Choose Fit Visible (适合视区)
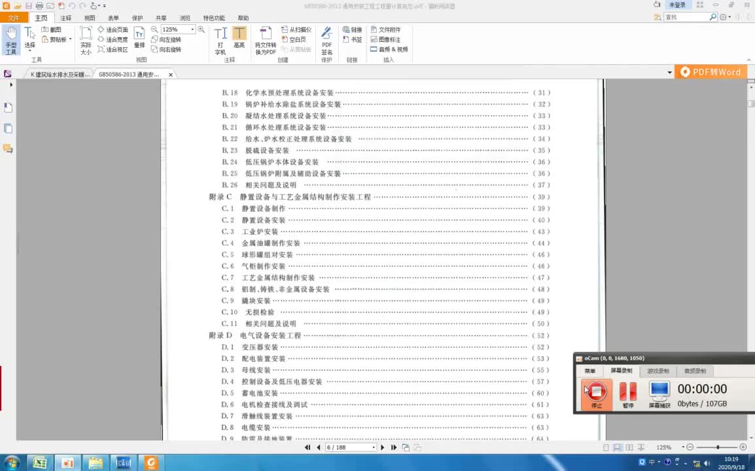 tap(113, 50)
